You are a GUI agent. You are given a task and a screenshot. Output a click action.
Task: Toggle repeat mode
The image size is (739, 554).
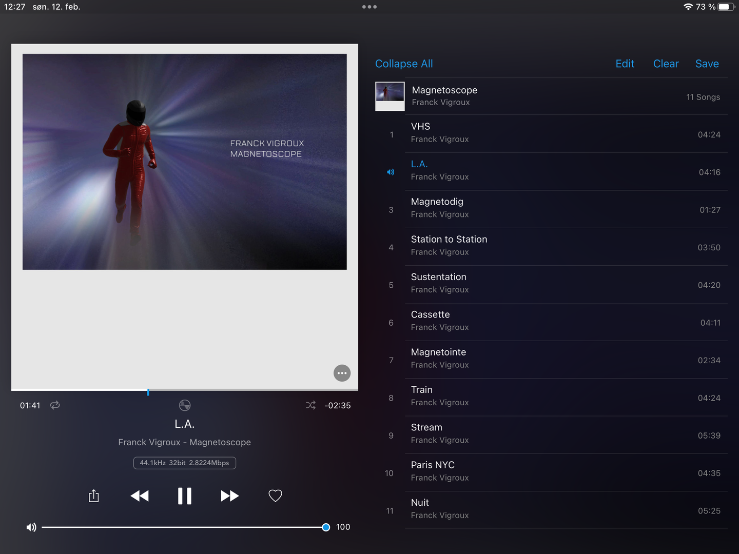coord(55,405)
